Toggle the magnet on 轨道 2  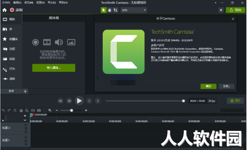[26, 128]
